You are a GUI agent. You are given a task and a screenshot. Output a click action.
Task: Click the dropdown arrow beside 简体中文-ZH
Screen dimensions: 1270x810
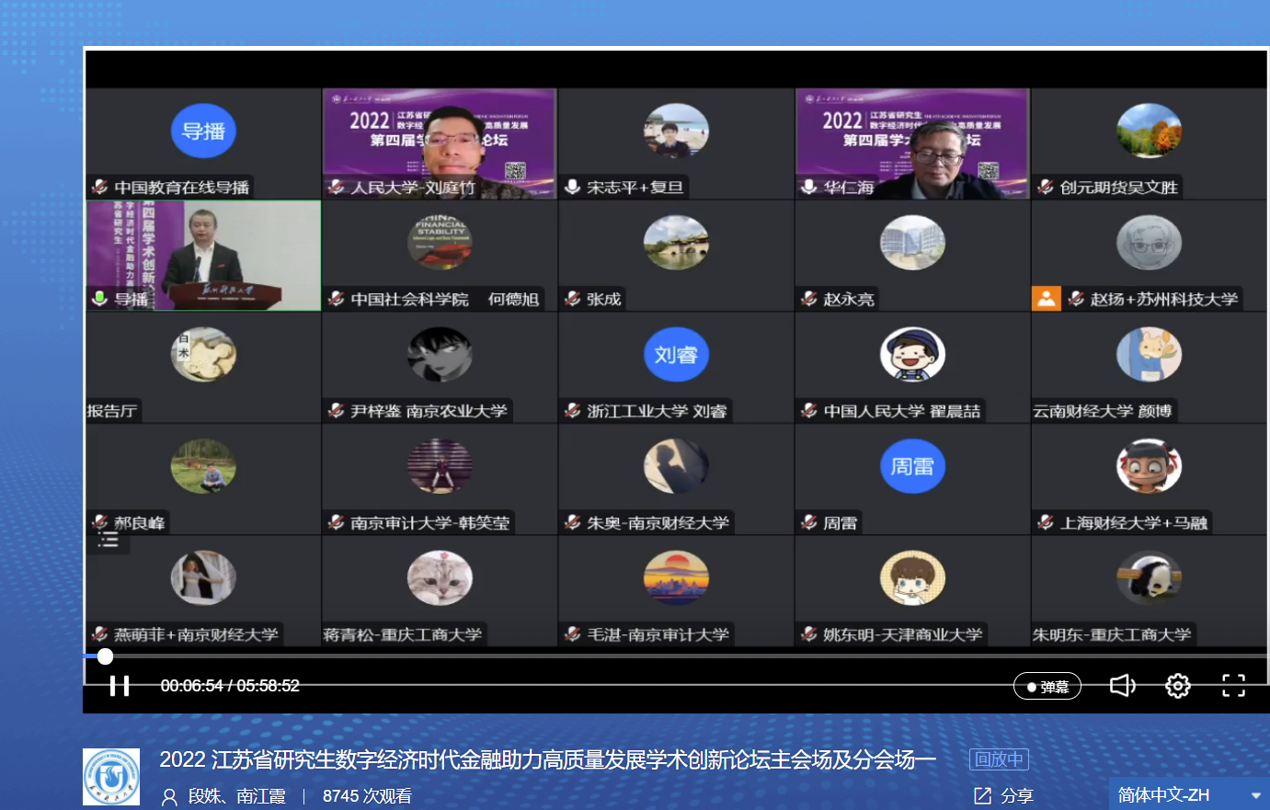[x=1255, y=795]
